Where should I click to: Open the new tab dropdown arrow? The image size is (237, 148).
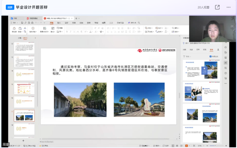pyautogui.click(x=79, y=18)
